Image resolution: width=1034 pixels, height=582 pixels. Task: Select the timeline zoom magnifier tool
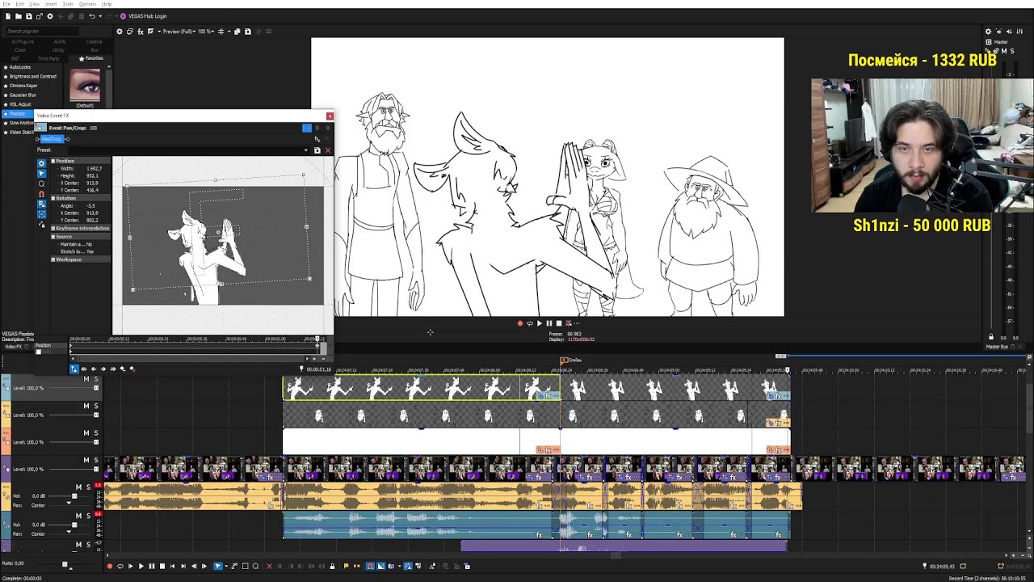(x=256, y=566)
